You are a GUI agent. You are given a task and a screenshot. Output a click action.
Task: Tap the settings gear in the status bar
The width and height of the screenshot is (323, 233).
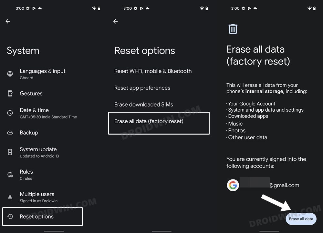coord(28,8)
